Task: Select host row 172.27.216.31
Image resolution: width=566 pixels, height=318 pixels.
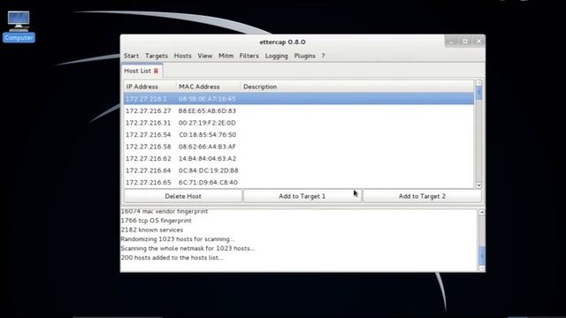Action: point(299,123)
